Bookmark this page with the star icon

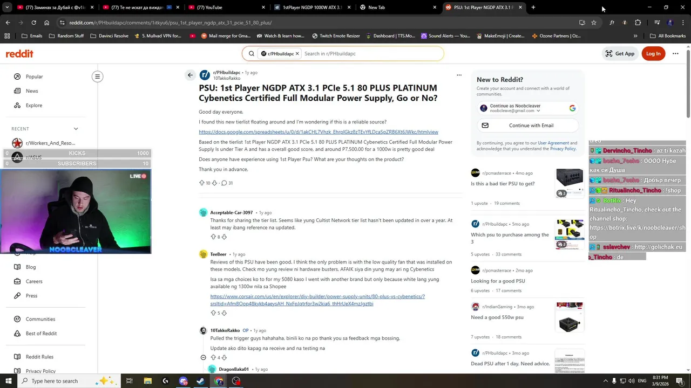point(594,23)
